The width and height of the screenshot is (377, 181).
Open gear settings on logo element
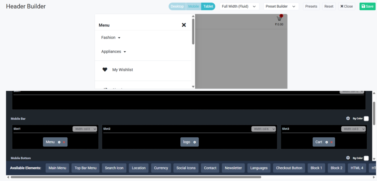pyautogui.click(x=194, y=142)
